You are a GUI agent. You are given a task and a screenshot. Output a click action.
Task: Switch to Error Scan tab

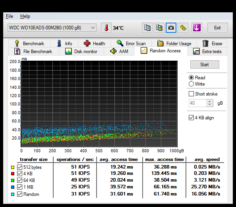[x=131, y=43]
